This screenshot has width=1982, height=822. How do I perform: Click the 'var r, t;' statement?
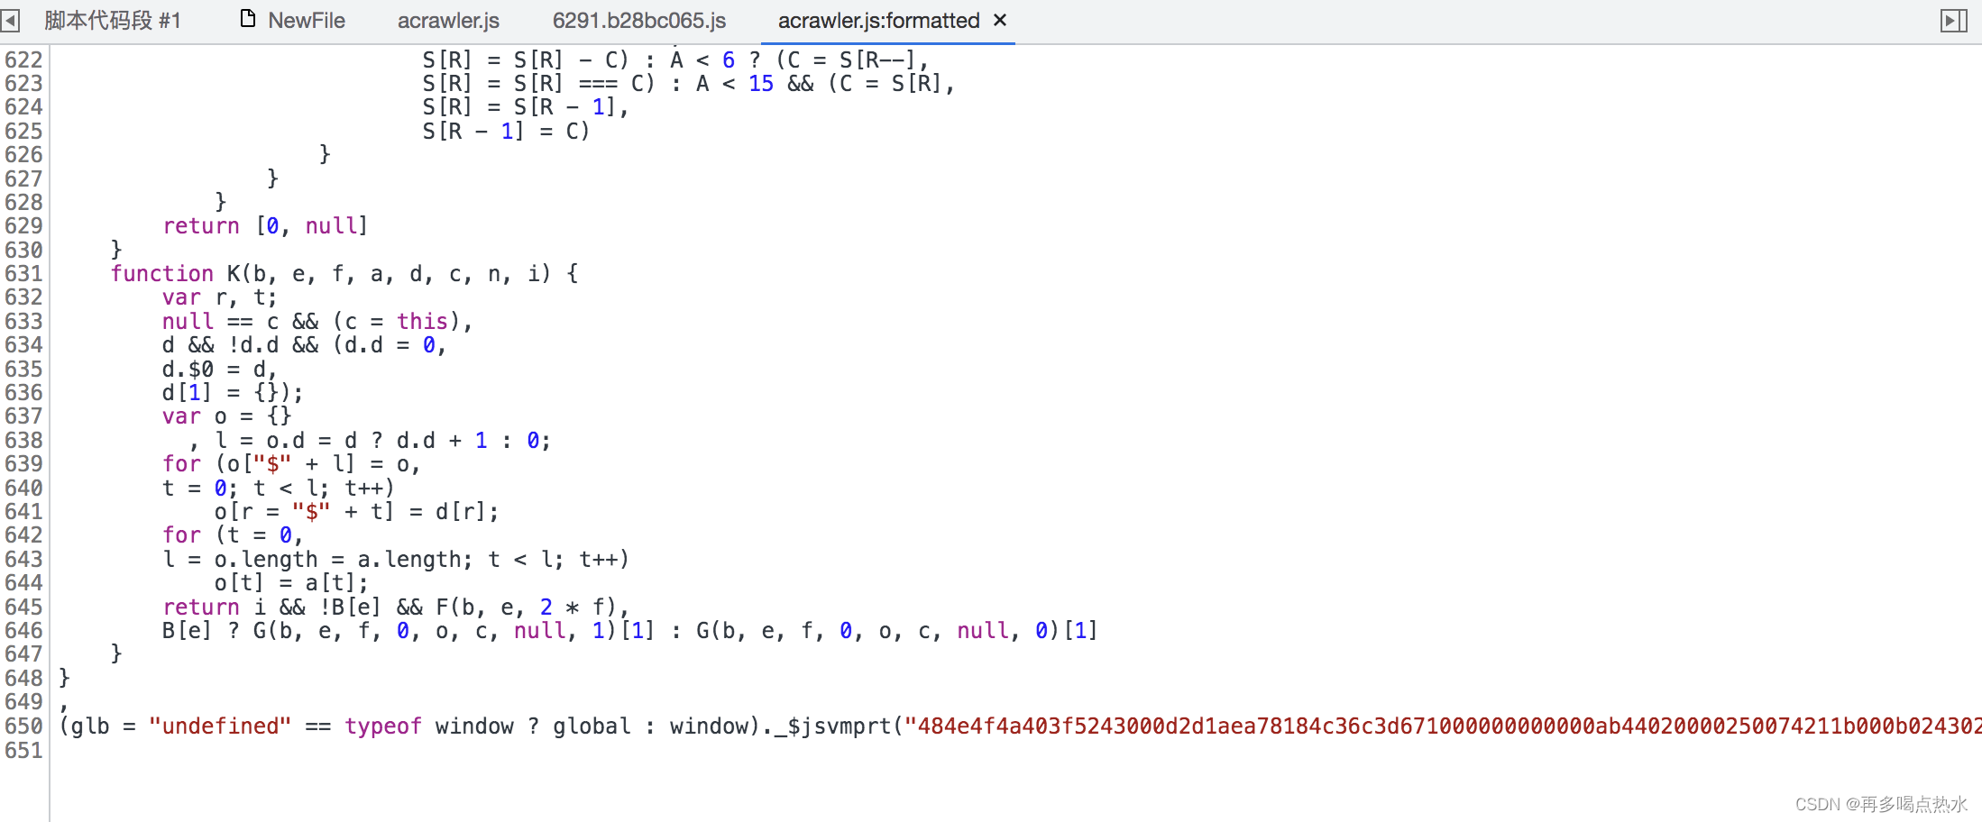pos(220,297)
